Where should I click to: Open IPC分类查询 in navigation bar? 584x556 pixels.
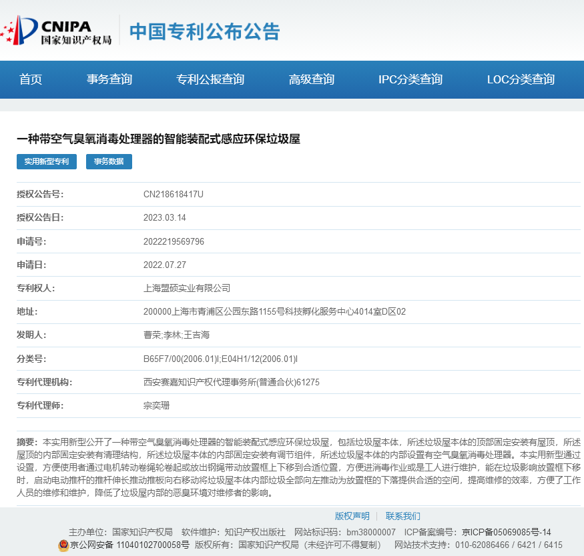(410, 79)
